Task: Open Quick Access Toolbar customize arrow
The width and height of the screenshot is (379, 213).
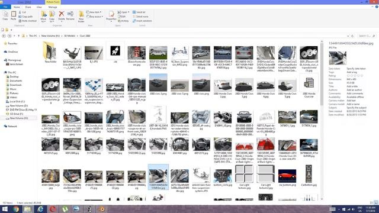Action: pos(11,30)
